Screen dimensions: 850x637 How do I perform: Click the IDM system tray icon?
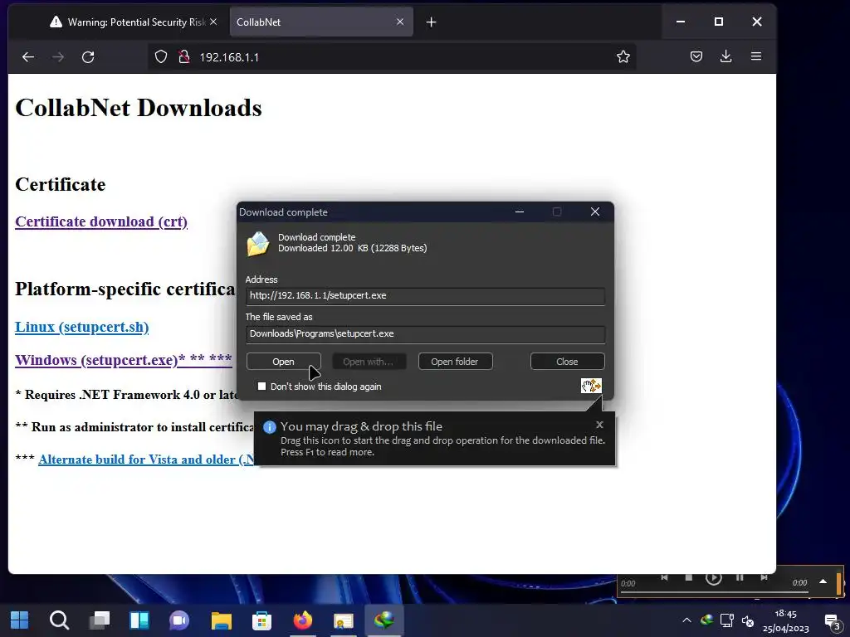click(707, 620)
